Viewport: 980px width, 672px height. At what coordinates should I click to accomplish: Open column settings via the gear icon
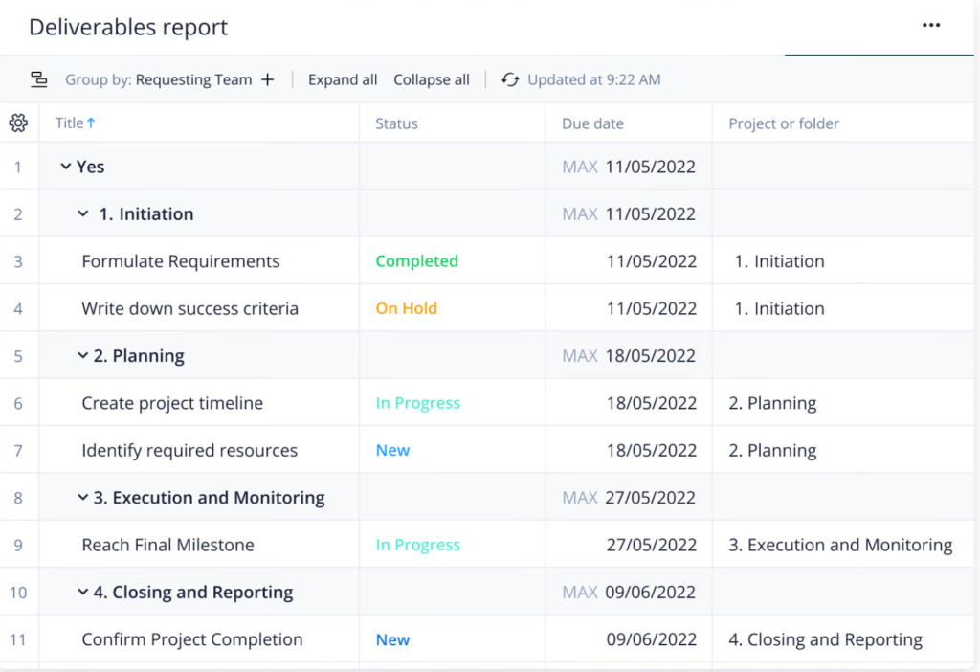17,123
